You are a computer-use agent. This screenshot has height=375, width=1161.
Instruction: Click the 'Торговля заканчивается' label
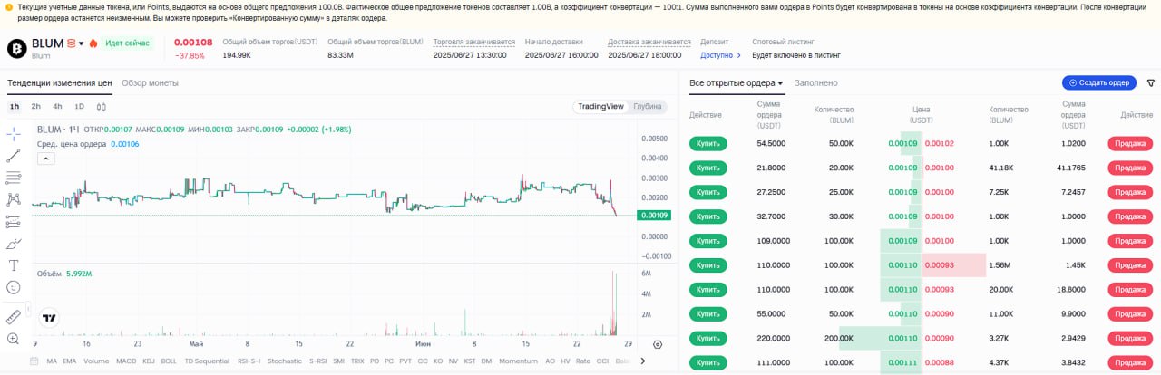(x=474, y=42)
